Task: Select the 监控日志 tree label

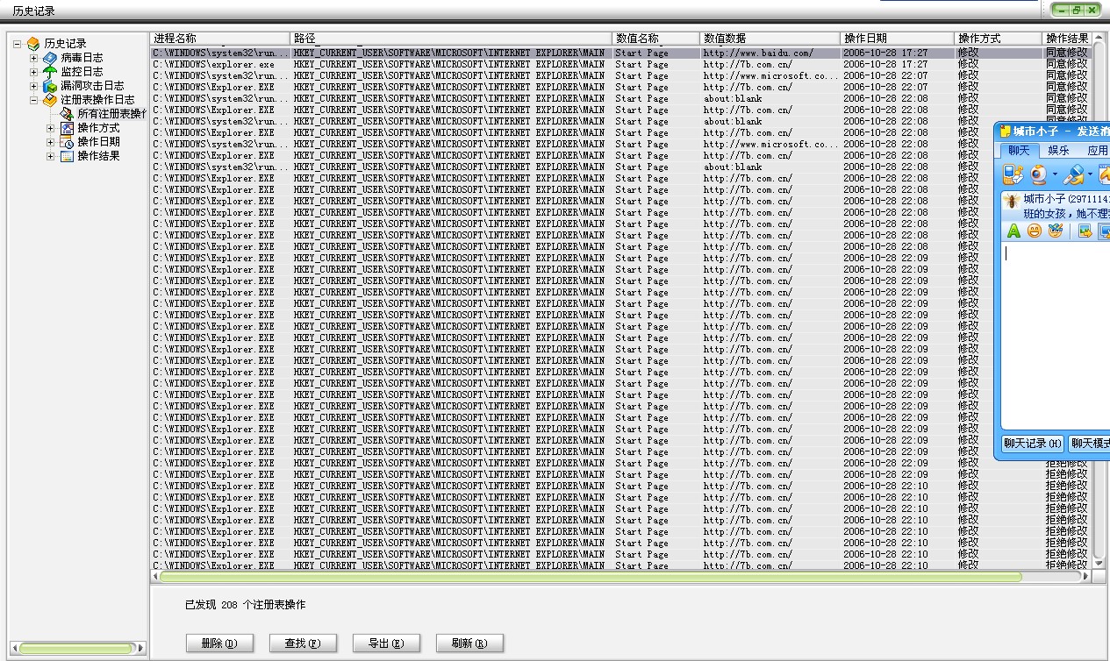Action: (82, 72)
